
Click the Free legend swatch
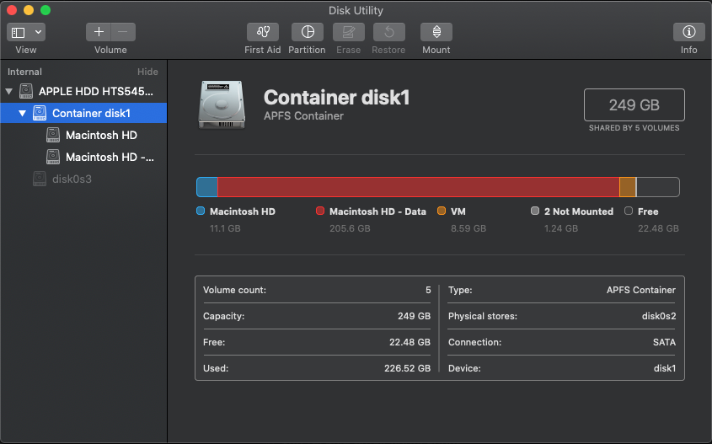pos(629,211)
